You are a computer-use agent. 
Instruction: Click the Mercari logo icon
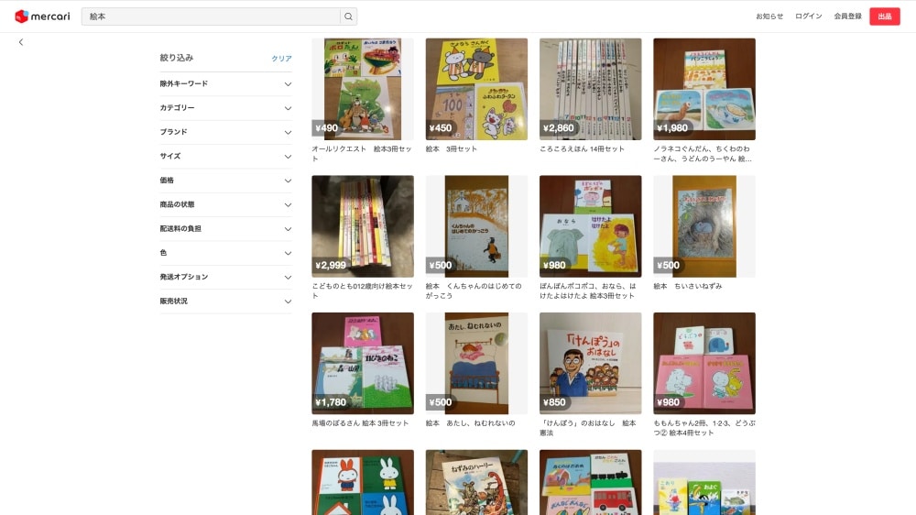[22, 16]
